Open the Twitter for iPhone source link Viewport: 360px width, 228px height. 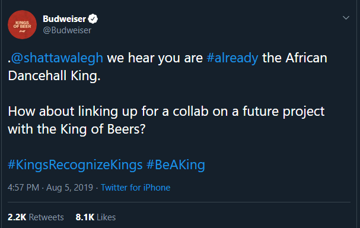coord(135,188)
